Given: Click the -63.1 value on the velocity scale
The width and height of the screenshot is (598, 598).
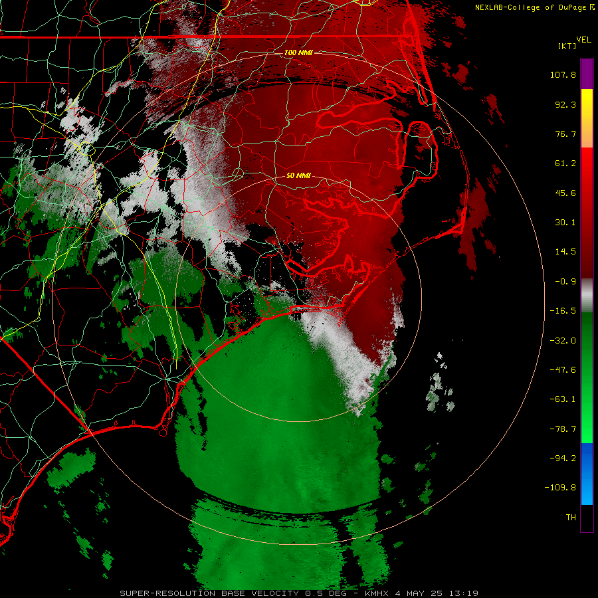Looking at the screenshot, I should tap(563, 399).
